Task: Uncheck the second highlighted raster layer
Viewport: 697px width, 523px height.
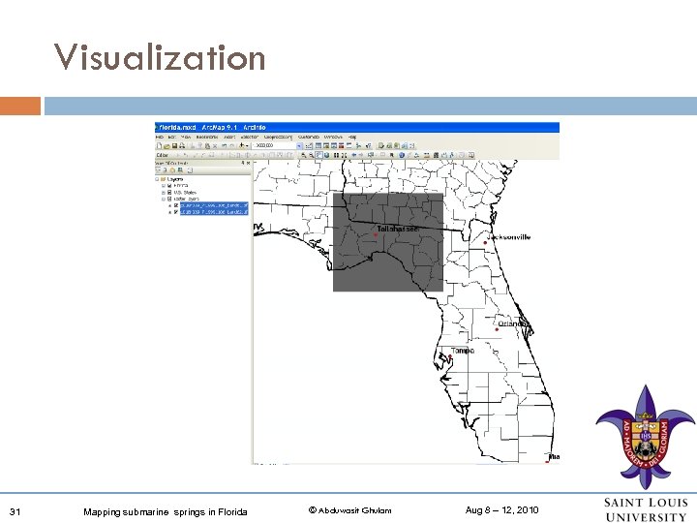Action: (176, 212)
